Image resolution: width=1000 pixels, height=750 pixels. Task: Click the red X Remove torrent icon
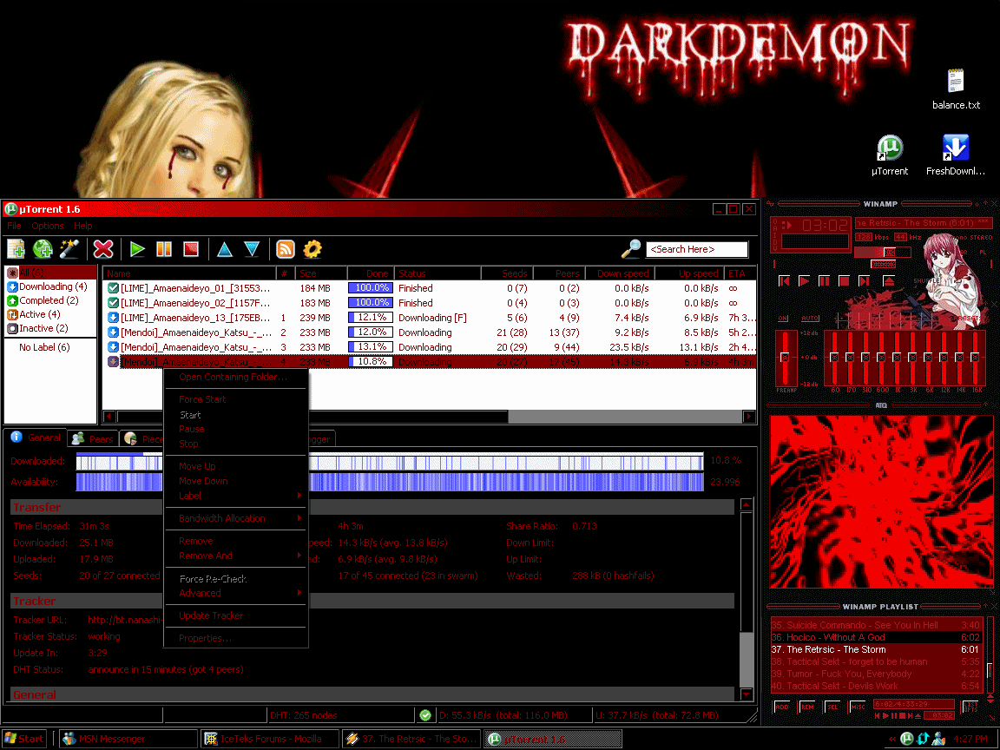tap(103, 249)
